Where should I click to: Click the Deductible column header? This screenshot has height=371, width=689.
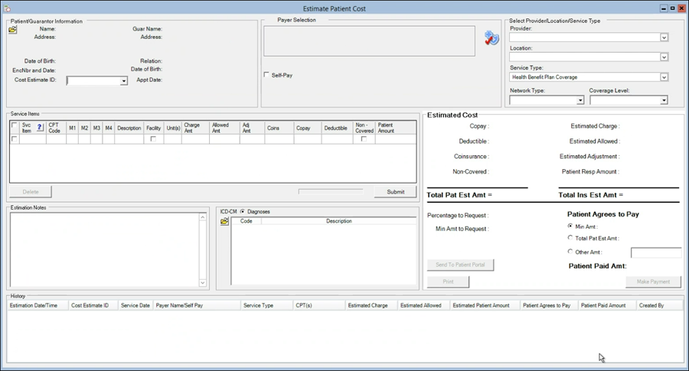click(x=337, y=128)
